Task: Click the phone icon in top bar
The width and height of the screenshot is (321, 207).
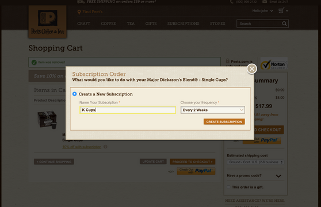Action: [x=232, y=2]
